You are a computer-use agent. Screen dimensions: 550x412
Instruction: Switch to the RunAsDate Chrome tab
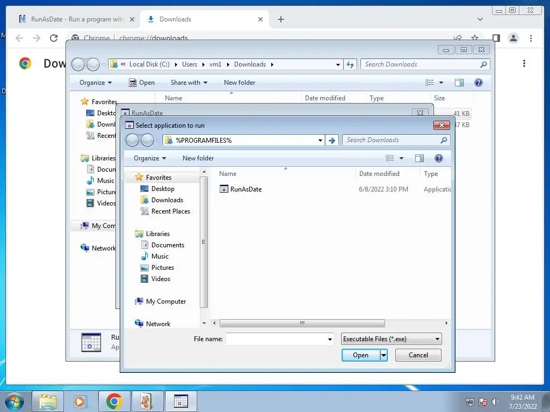point(76,19)
